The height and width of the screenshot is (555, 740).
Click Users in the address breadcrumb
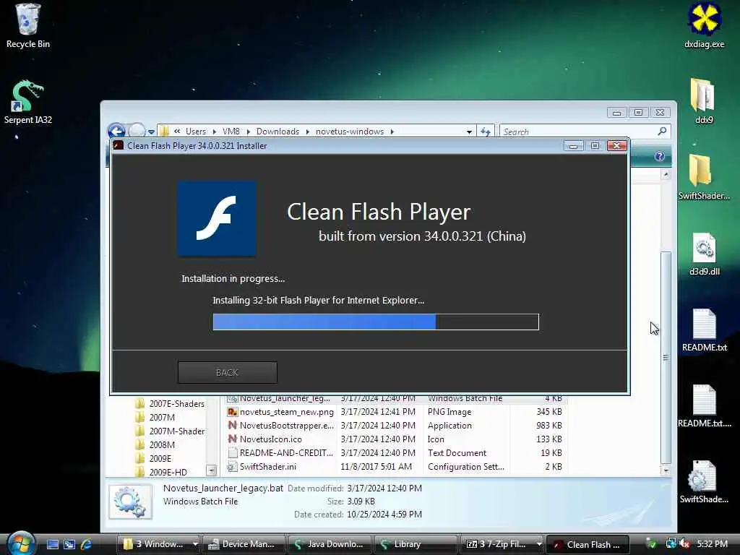(195, 132)
